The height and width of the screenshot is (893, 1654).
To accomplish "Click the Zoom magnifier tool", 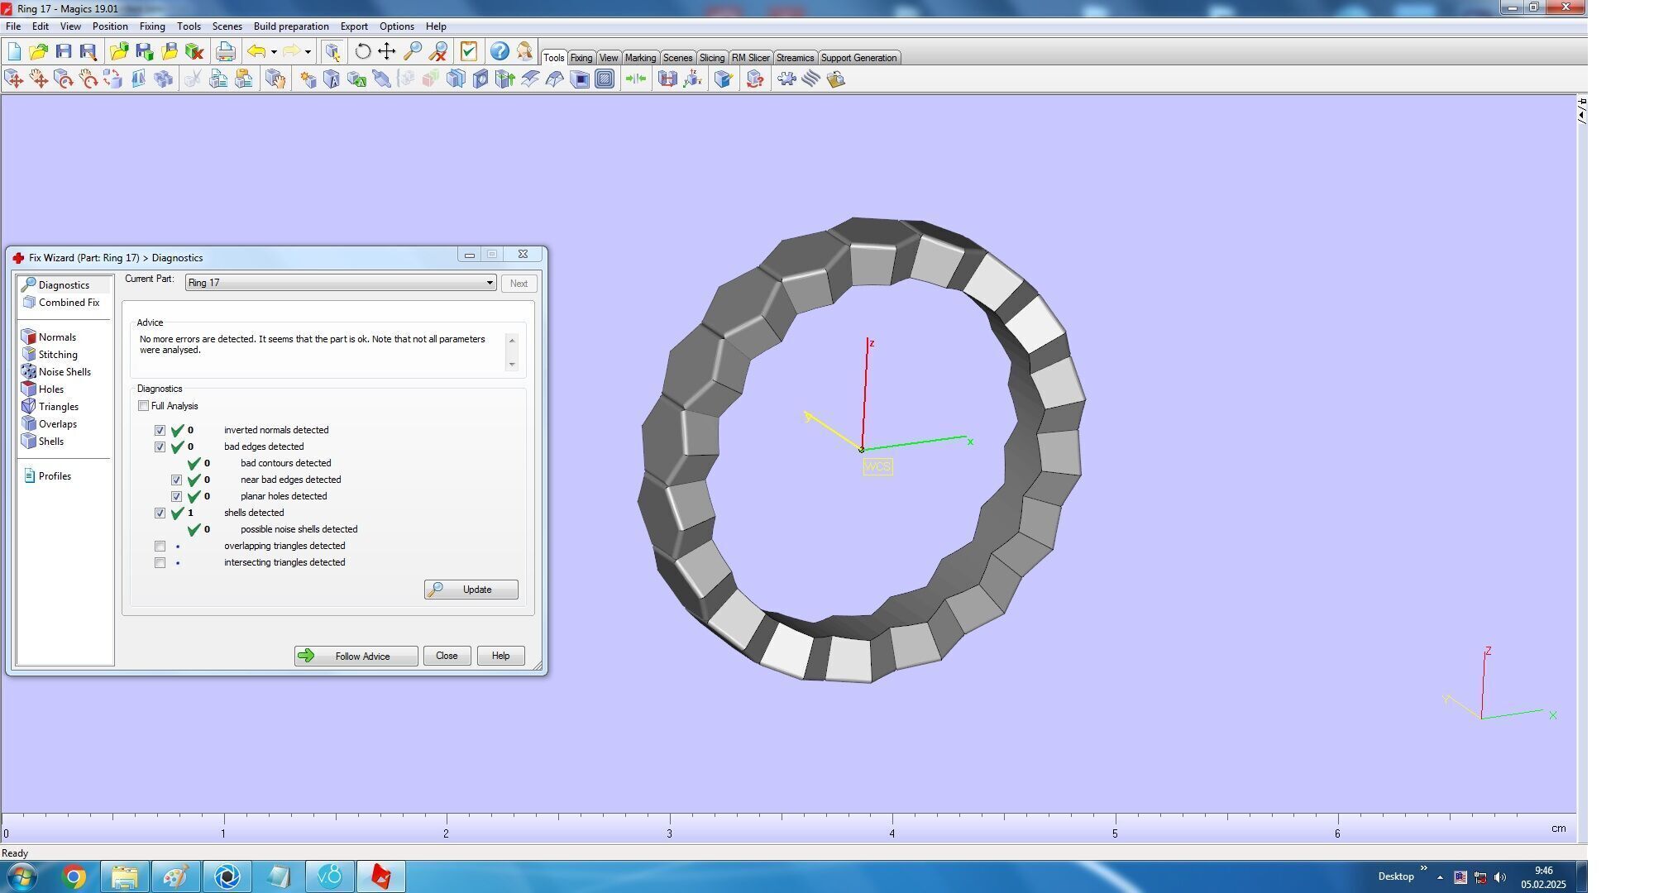I will 412,51.
